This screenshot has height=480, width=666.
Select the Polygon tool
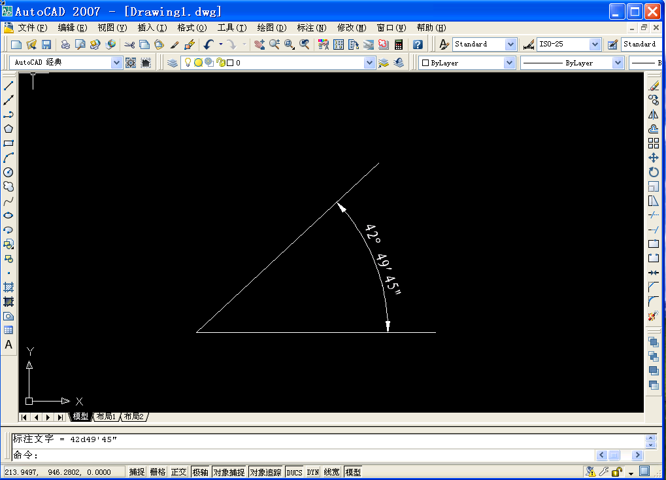[x=8, y=129]
